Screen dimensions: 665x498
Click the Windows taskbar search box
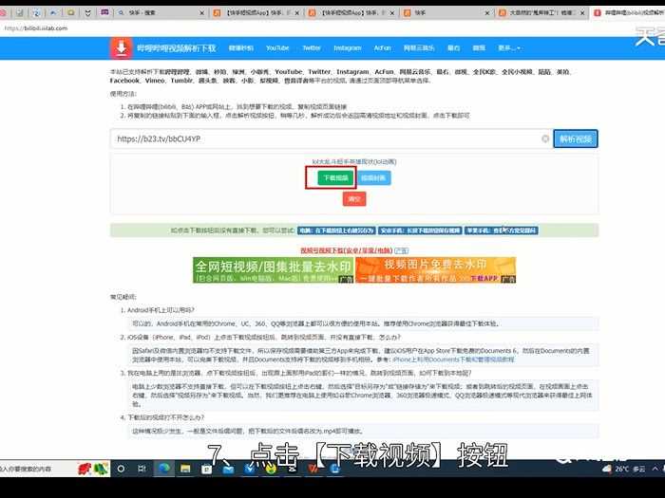pyautogui.click(x=38, y=469)
